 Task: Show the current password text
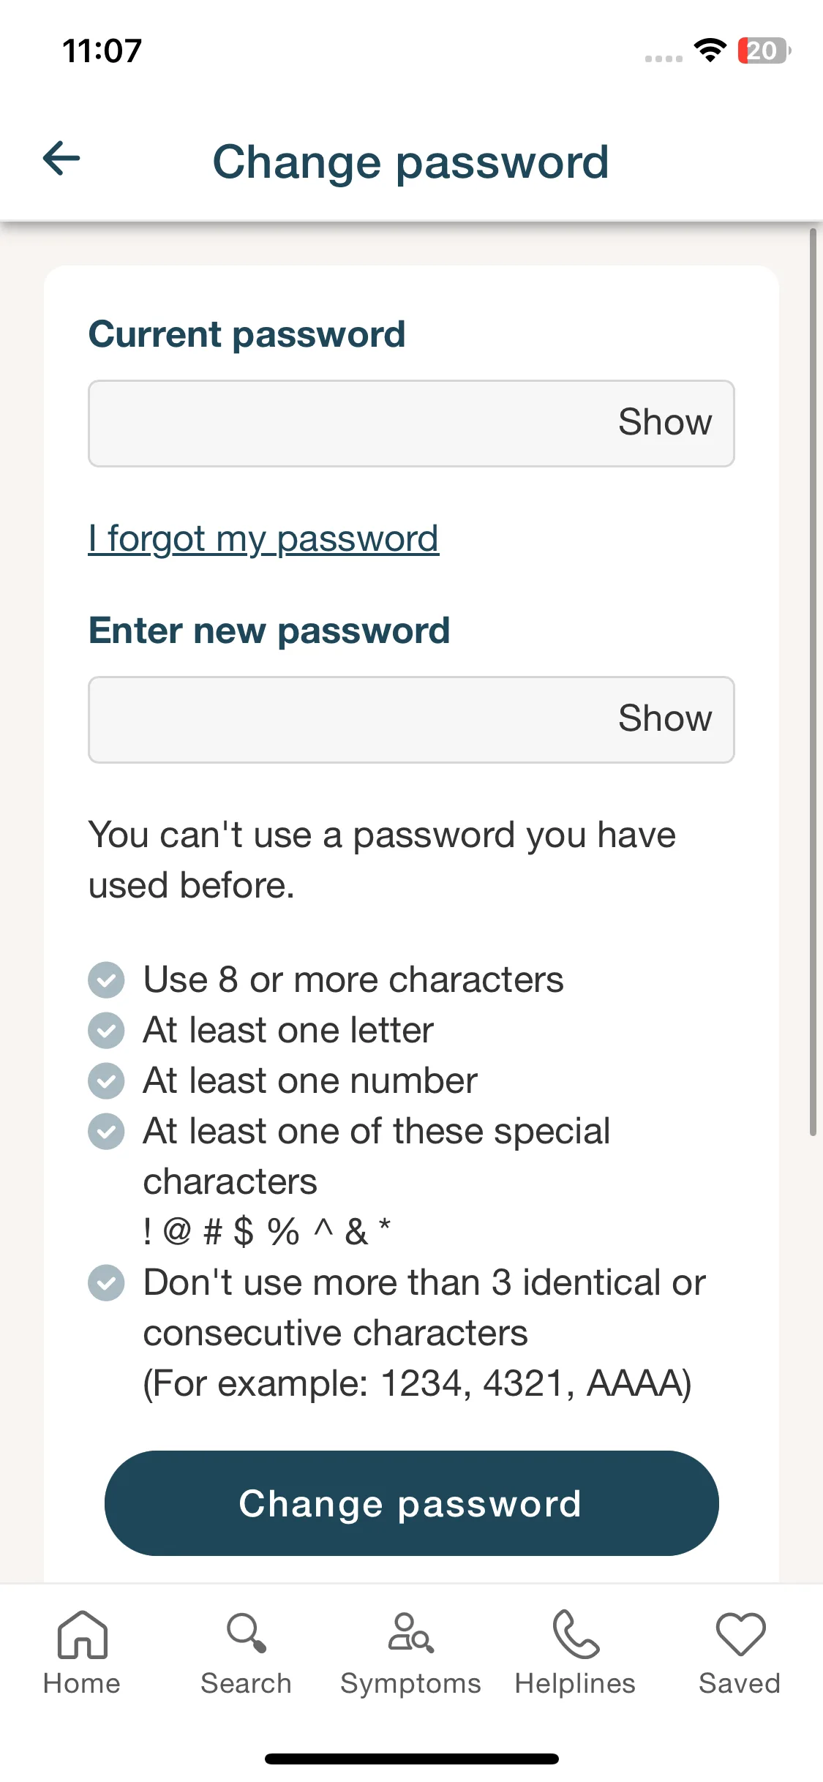coord(665,422)
